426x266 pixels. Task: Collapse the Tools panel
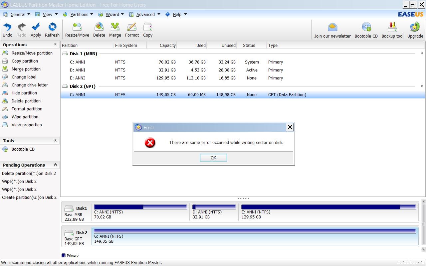tap(55, 141)
